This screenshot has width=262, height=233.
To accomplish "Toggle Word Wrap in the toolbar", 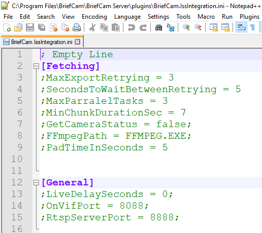I will click(242, 27).
